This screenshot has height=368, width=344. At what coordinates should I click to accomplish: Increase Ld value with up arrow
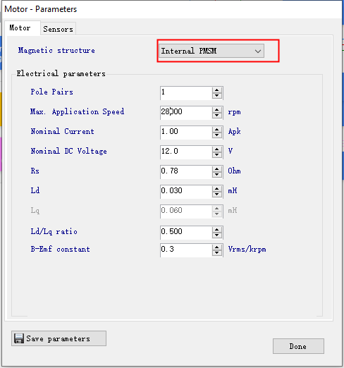coord(217,189)
